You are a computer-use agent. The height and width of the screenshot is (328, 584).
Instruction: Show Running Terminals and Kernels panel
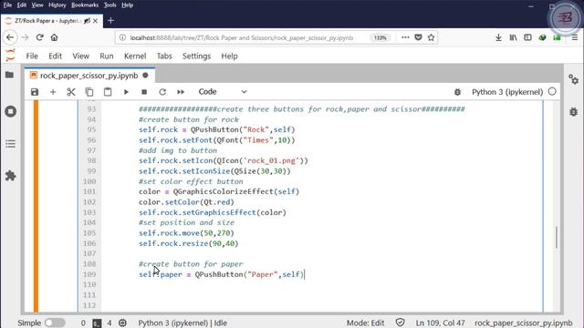point(10,111)
